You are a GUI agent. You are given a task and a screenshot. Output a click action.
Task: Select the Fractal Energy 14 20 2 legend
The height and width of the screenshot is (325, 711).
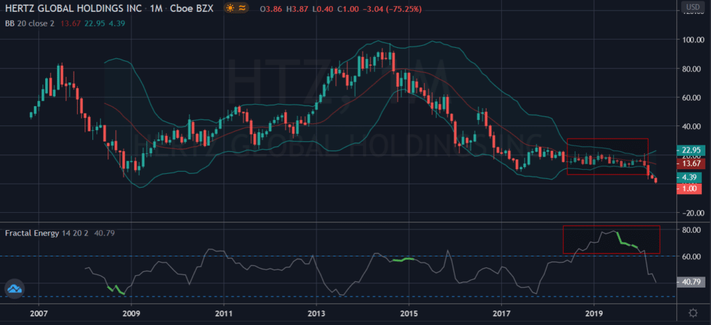(47, 234)
